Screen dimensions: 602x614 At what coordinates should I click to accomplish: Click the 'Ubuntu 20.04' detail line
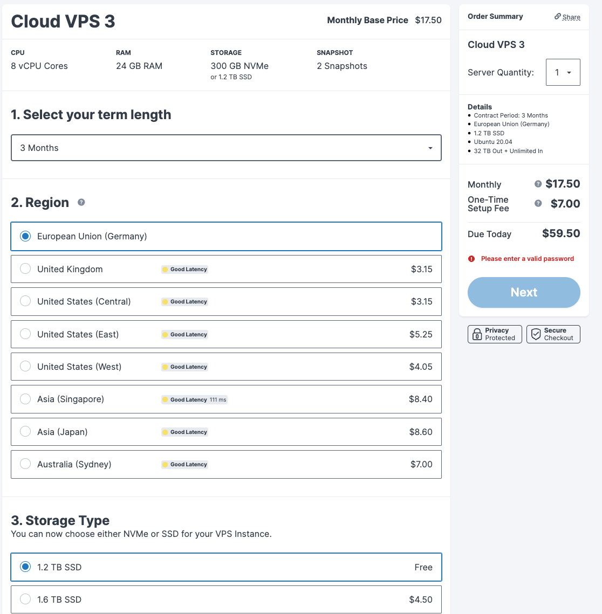tap(493, 142)
